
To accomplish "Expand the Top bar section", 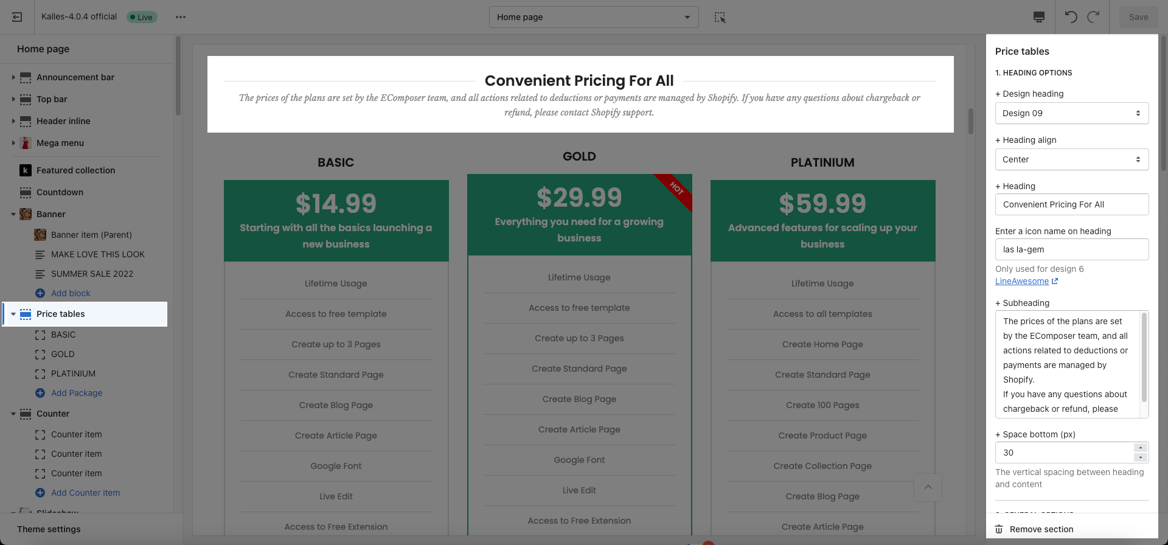I will coord(13,99).
